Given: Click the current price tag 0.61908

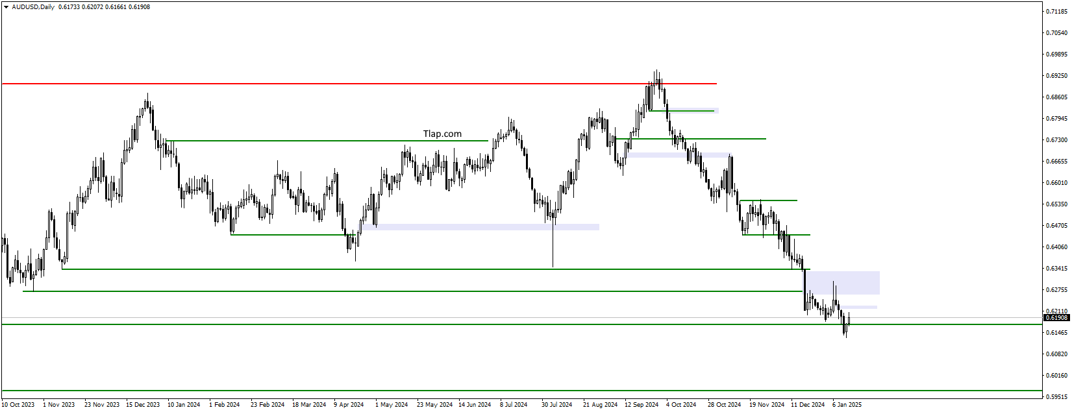Looking at the screenshot, I should click(1056, 318).
